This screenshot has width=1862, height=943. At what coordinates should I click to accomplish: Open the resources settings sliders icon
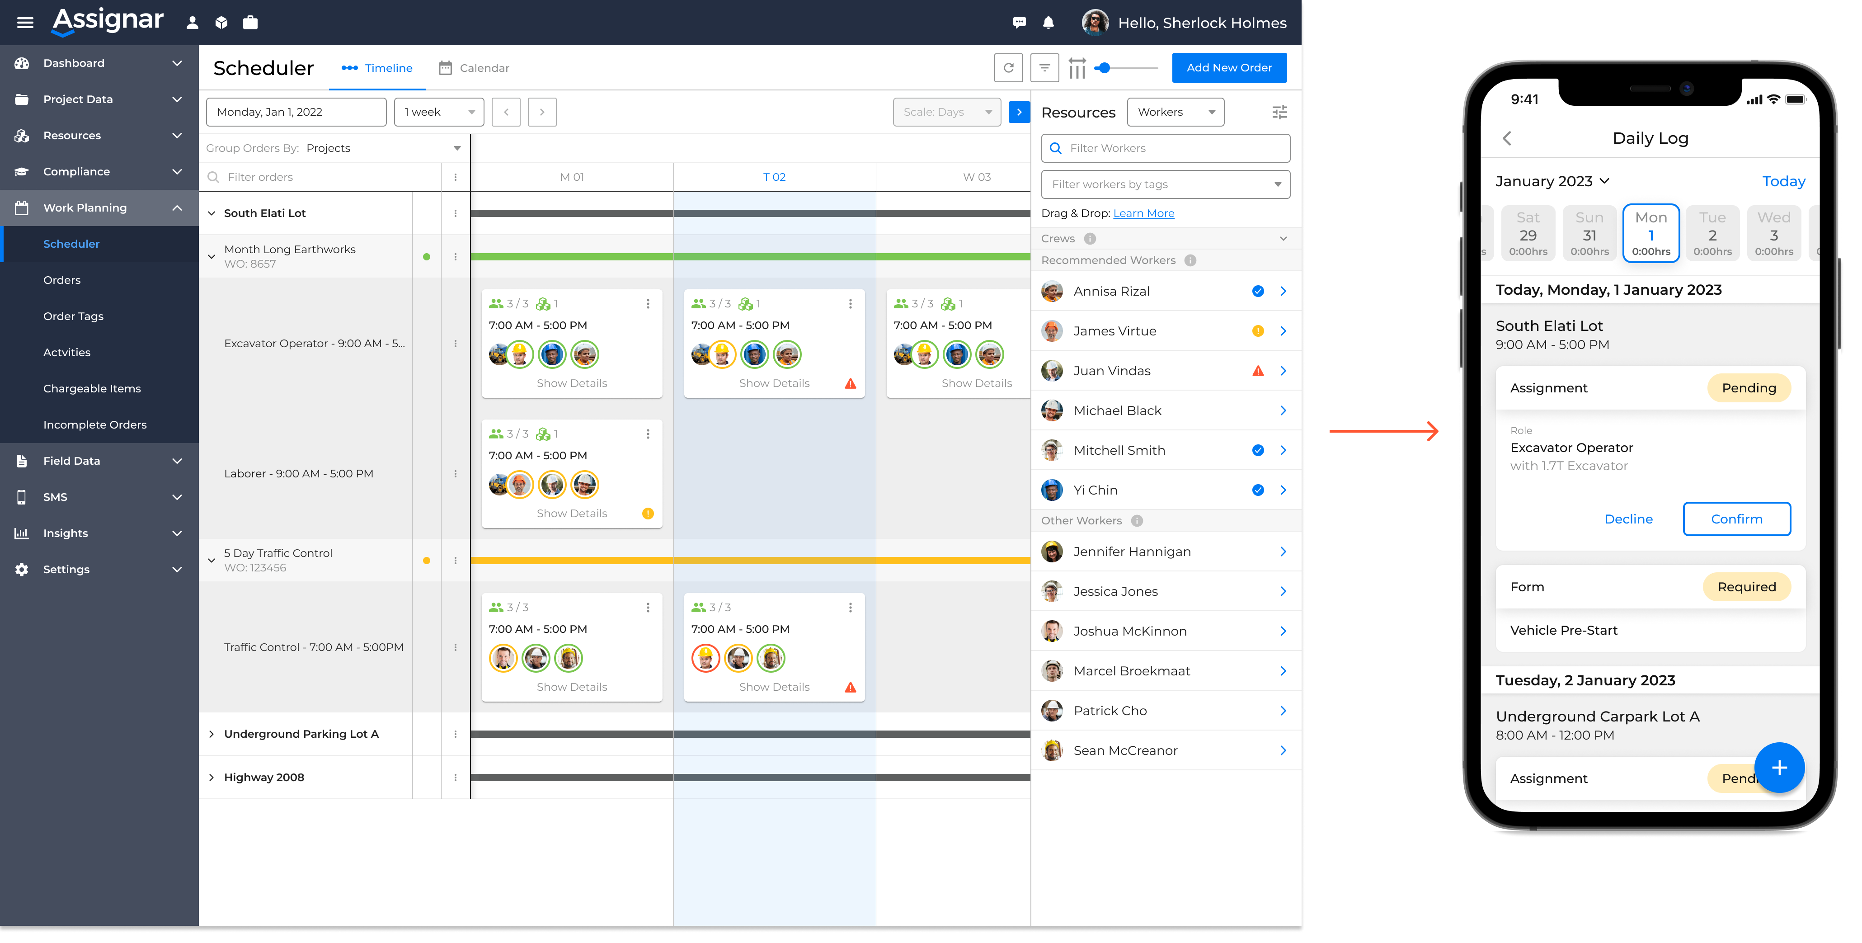click(1279, 112)
